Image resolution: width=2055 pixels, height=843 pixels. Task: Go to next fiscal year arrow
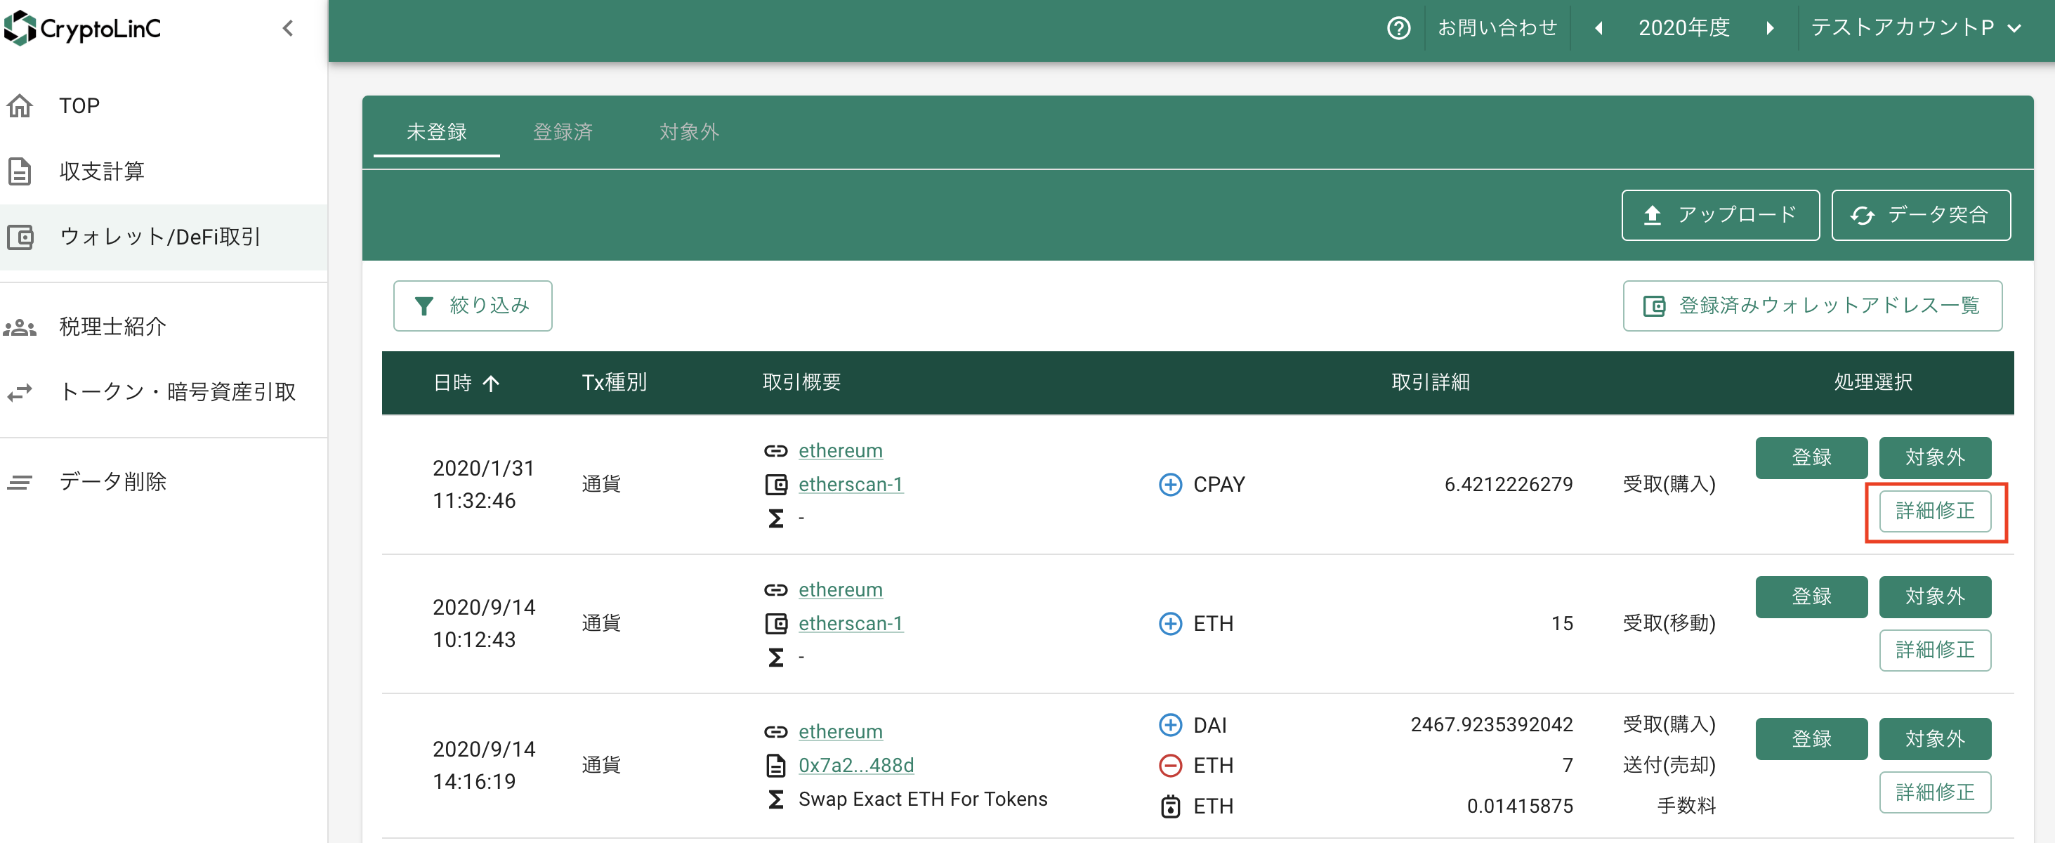click(1770, 28)
